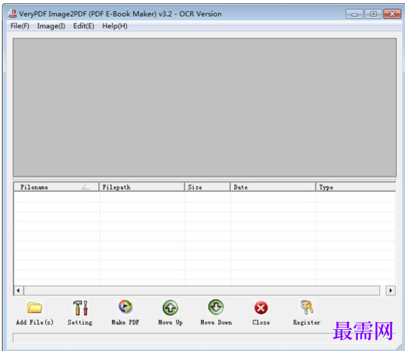Maximize the VeryPDF Image2PDF window

(x=373, y=14)
